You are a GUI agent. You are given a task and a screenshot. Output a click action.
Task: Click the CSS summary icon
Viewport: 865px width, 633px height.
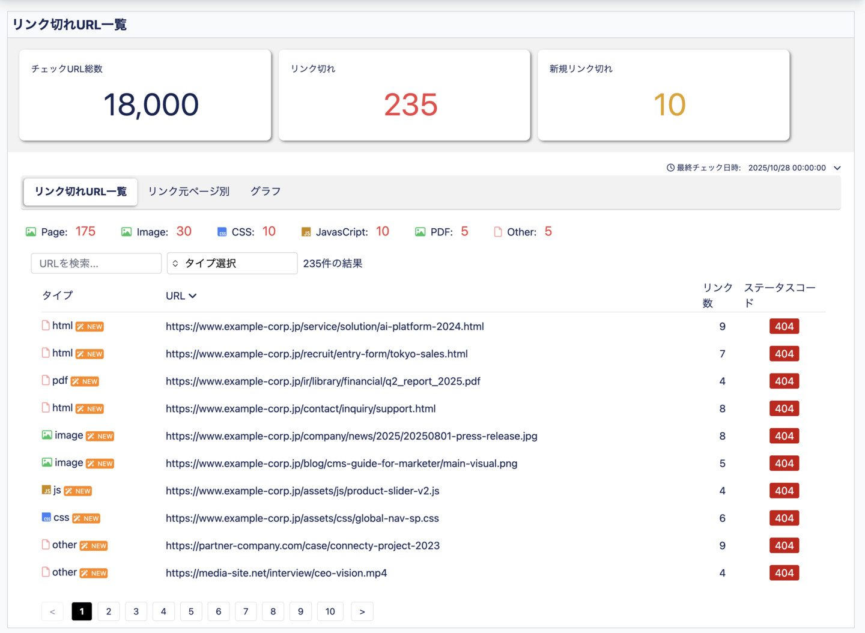click(x=222, y=232)
